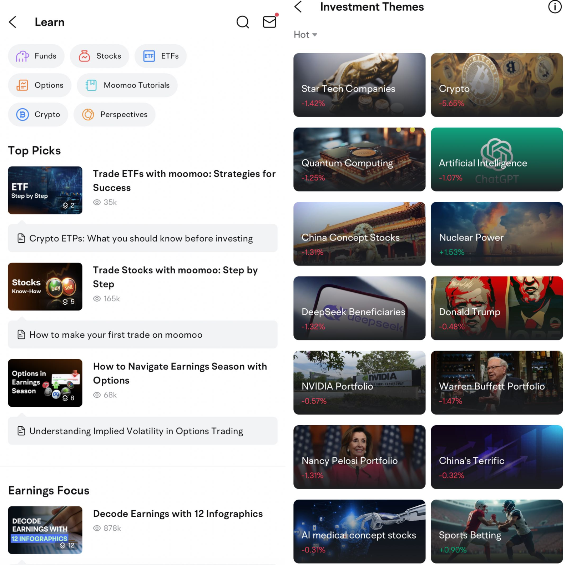Go back from the Learn screen
The height and width of the screenshot is (565, 571).
[13, 22]
